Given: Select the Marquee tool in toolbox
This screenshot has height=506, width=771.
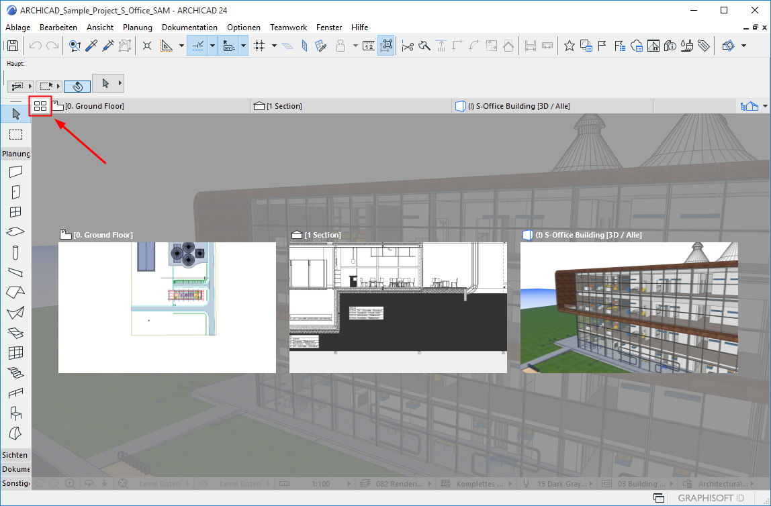Looking at the screenshot, I should [x=15, y=134].
